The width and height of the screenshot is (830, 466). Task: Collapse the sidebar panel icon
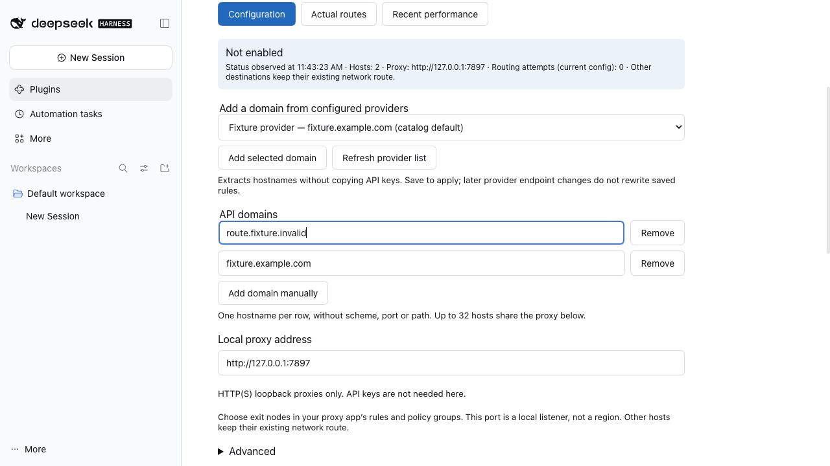click(x=165, y=23)
